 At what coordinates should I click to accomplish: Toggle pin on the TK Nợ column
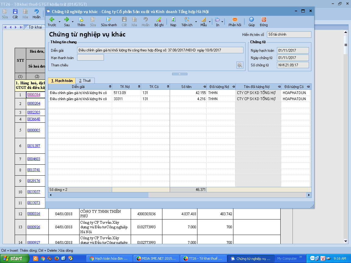pos(139,86)
